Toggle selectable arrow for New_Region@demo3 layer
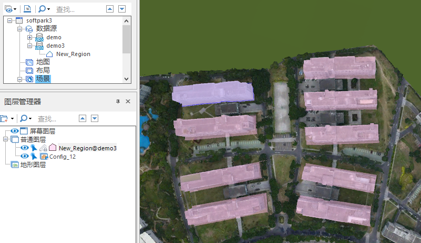The width and height of the screenshot is (421, 243). pyautogui.click(x=34, y=148)
